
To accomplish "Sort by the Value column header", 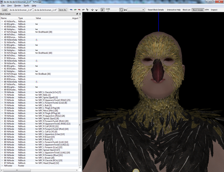I will [53, 18].
